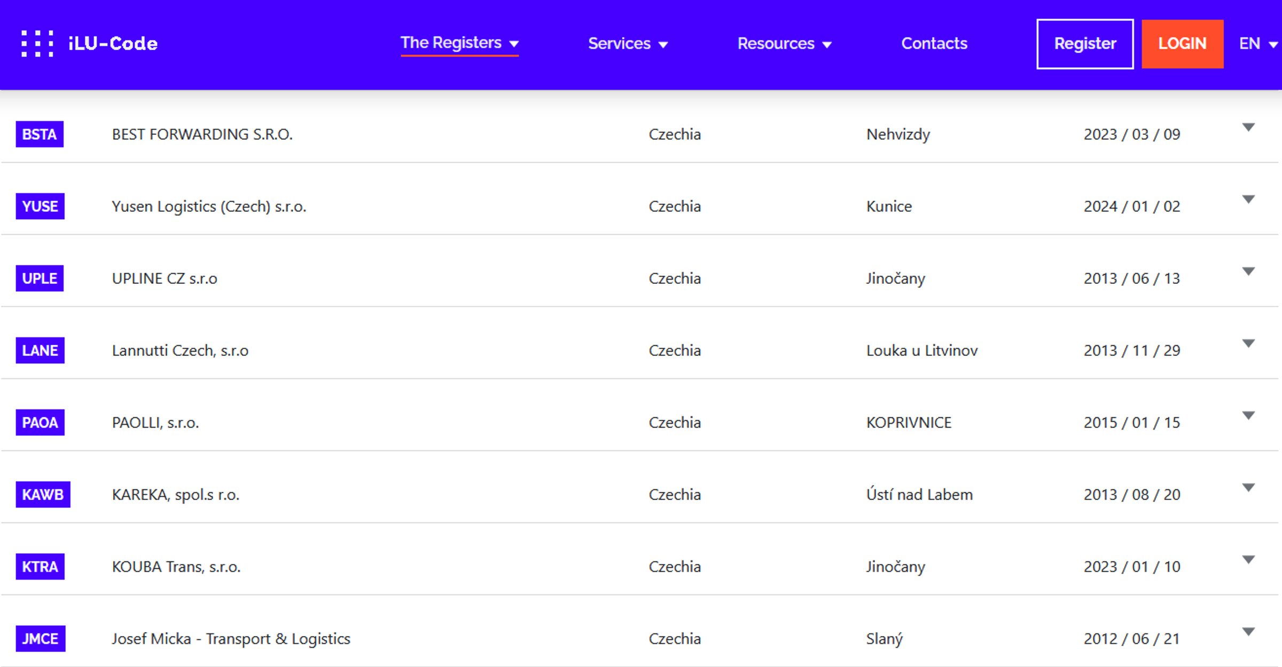This screenshot has width=1282, height=667.
Task: Click date 2013 / 08 / 20
Action: (1132, 495)
